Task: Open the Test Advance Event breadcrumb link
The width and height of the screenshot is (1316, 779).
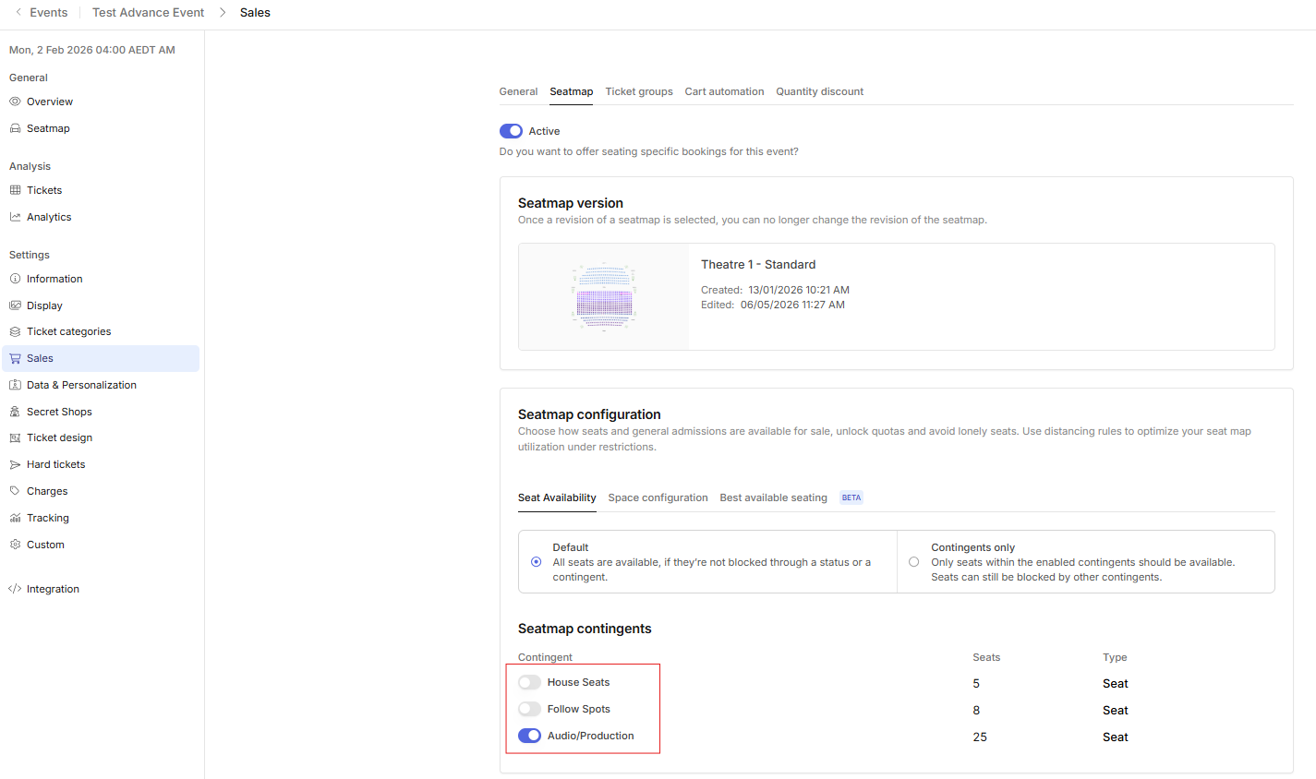Action: click(x=149, y=12)
